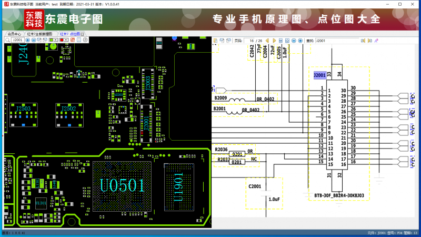Zoom out on the schematic view
The width and height of the screenshot is (421, 237).
pos(294,41)
